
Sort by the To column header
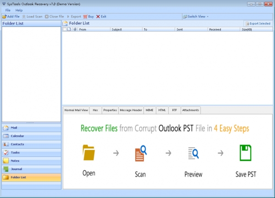point(159,29)
